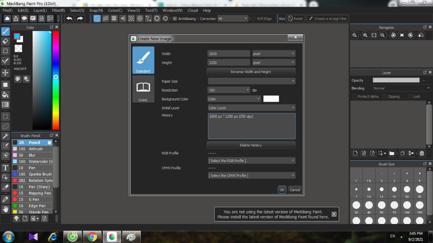The width and height of the screenshot is (433, 243).
Task: Select the Bucket fill tool
Action: coord(5,95)
